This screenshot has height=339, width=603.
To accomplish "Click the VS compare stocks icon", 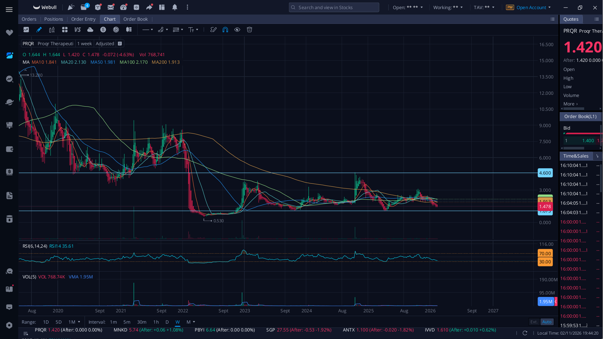I will (x=77, y=30).
